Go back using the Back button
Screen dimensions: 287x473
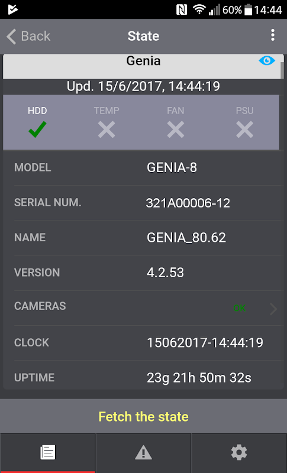tap(28, 36)
